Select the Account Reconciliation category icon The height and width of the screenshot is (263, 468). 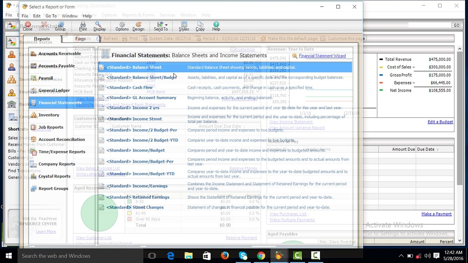point(34,140)
